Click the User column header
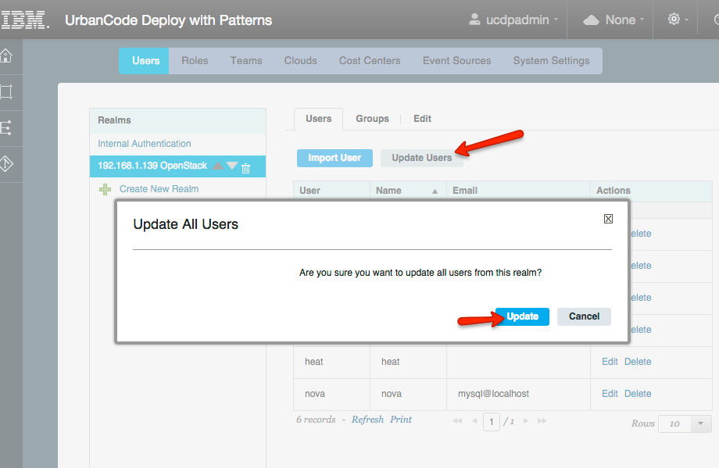 coord(331,191)
